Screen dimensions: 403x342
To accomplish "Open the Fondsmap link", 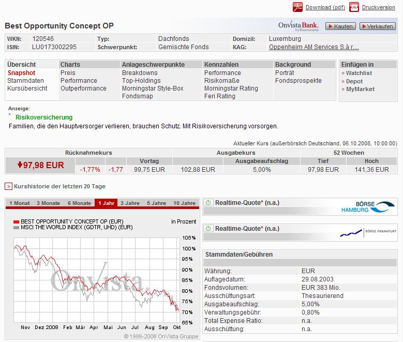I will click(x=137, y=96).
